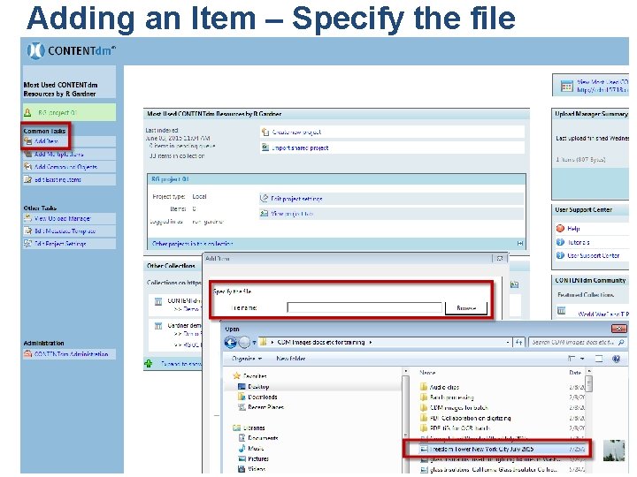Expand Other projects in this collection
The height and width of the screenshot is (477, 637).
click(x=520, y=244)
